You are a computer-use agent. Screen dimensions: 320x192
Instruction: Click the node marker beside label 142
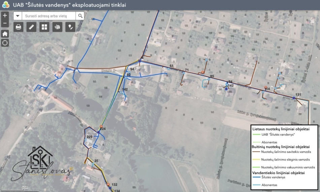(226, 89)
